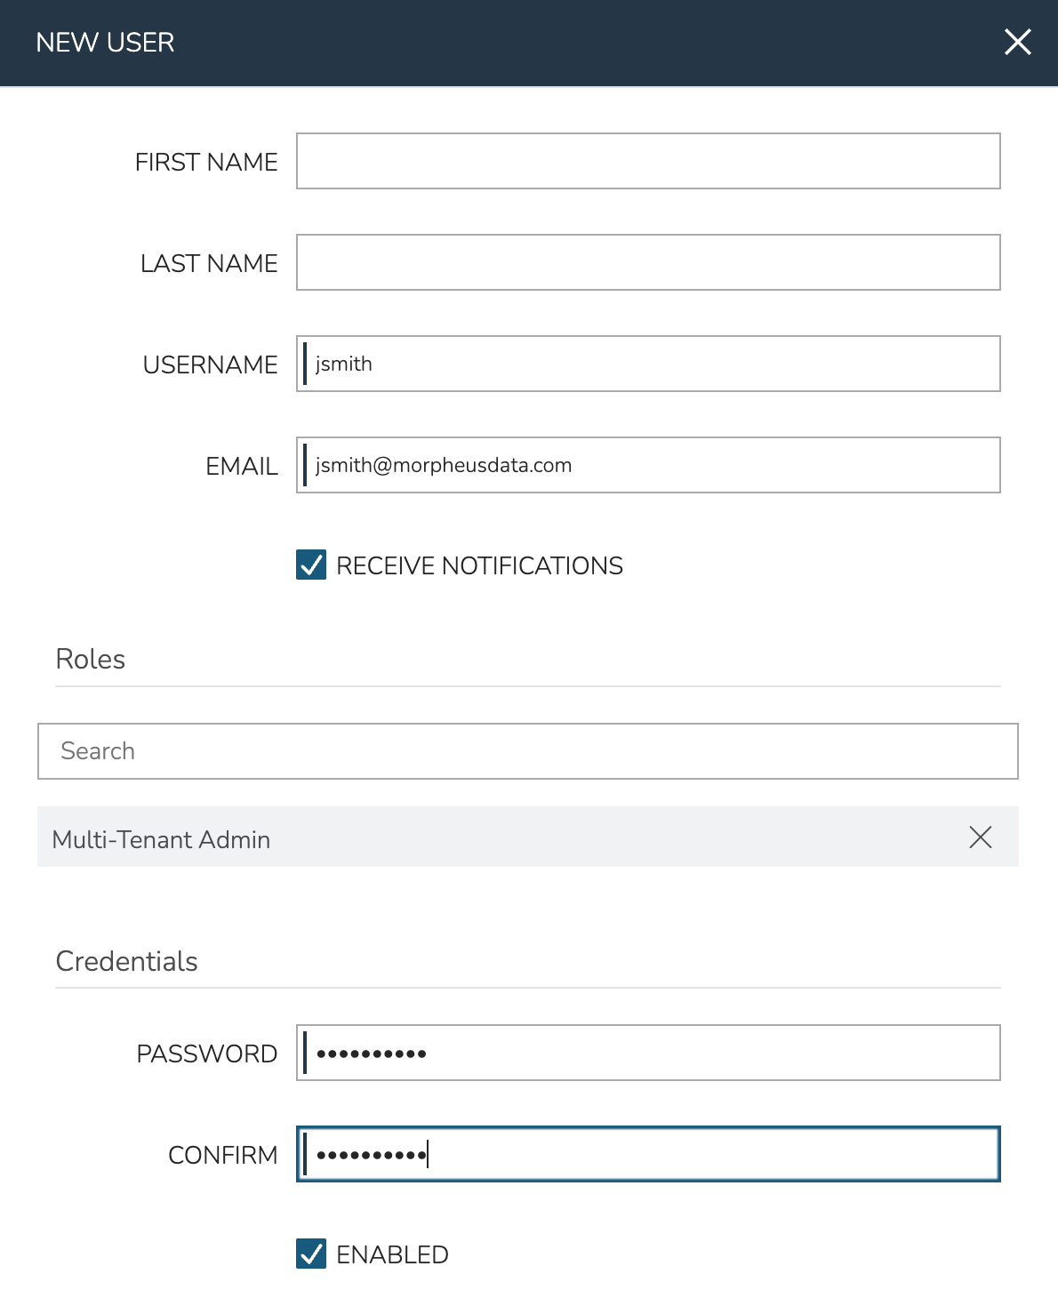
Task: Close the New User dialog
Action: tap(1017, 42)
